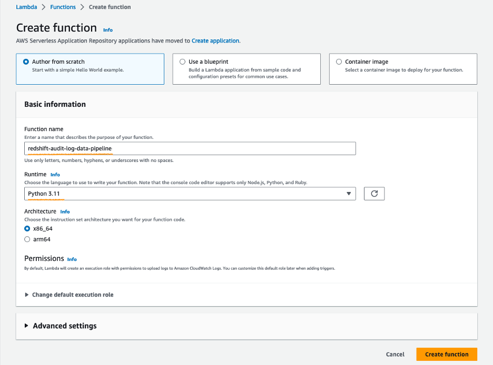
Task: Go to Lambda in breadcrumb
Action: 25,7
